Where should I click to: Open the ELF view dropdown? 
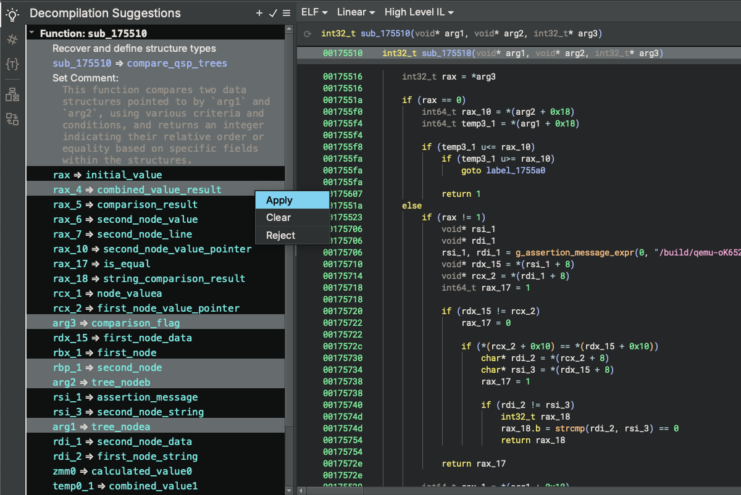point(314,12)
